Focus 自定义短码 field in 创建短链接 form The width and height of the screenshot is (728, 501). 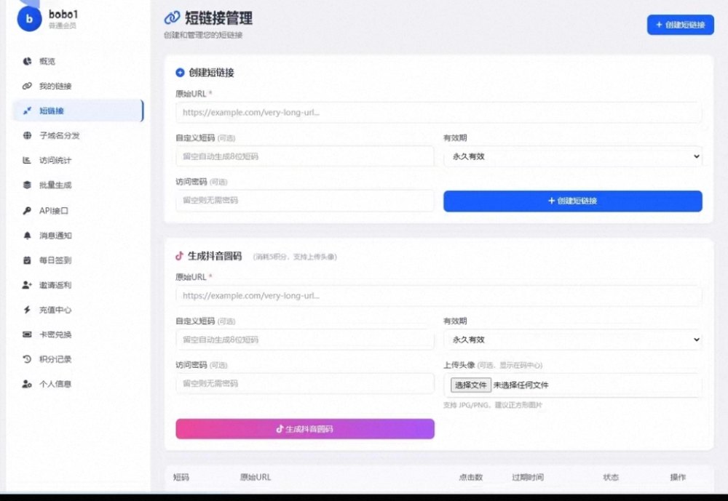pos(305,156)
